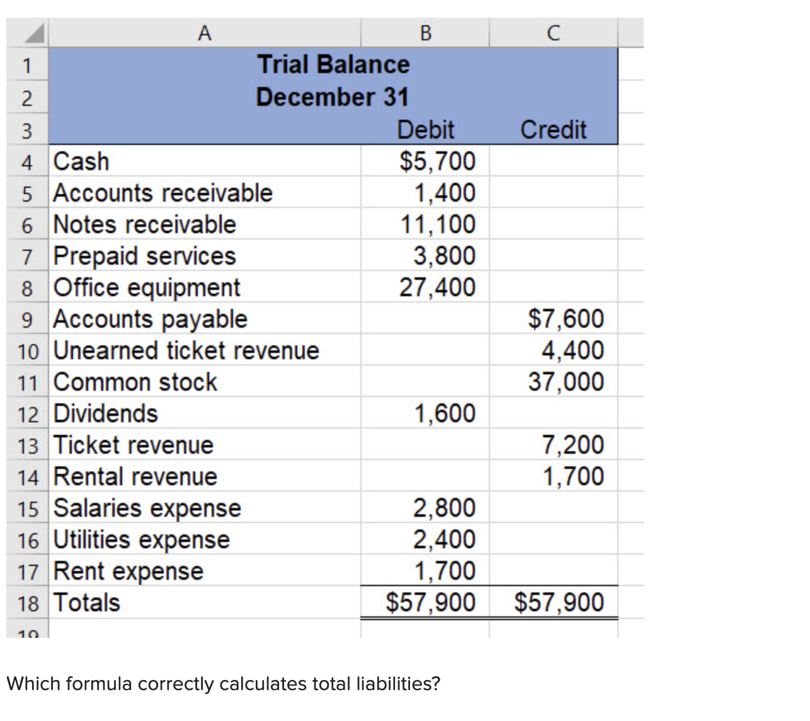Select row number 9
The width and height of the screenshot is (810, 721).
(26, 319)
